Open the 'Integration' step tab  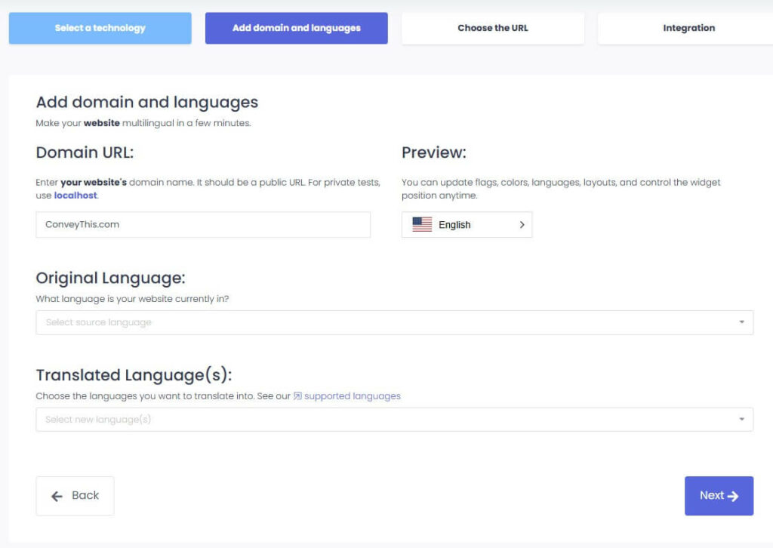tap(688, 28)
